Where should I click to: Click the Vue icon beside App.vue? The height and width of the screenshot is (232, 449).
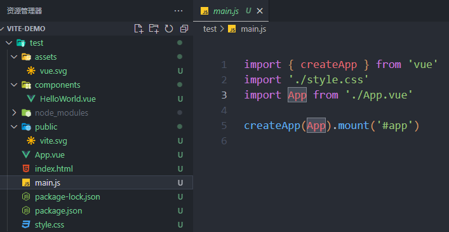pyautogui.click(x=26, y=155)
